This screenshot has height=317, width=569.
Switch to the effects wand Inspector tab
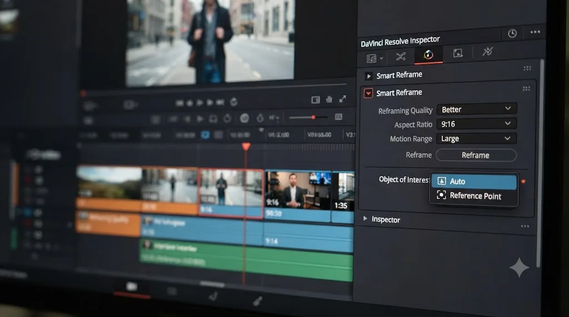(487, 52)
